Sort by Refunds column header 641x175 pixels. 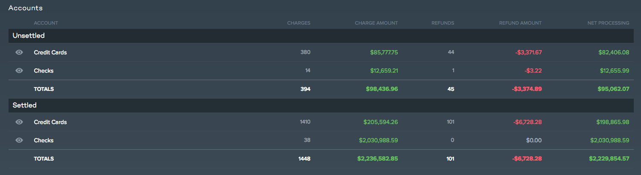443,23
